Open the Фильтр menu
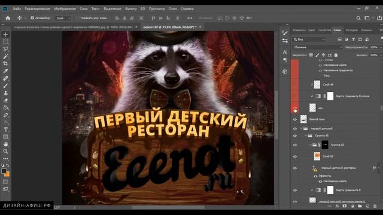 131,9
